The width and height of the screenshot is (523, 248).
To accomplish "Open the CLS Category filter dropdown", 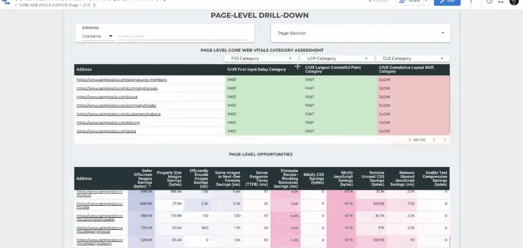I will coord(413,58).
